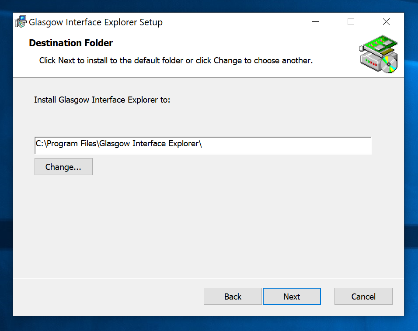Click the installer icon in the title bar
This screenshot has width=418, height=331.
(x=21, y=21)
